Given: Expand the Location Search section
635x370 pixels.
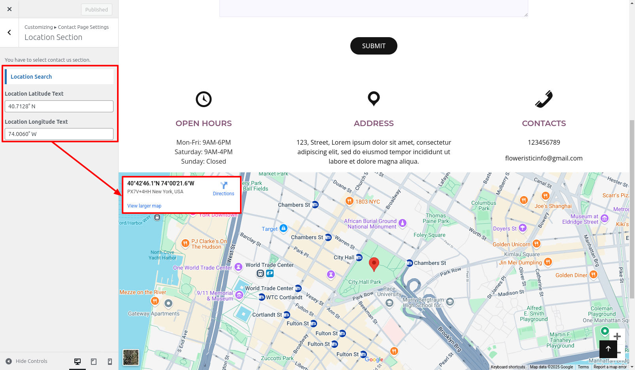Looking at the screenshot, I should coord(59,77).
